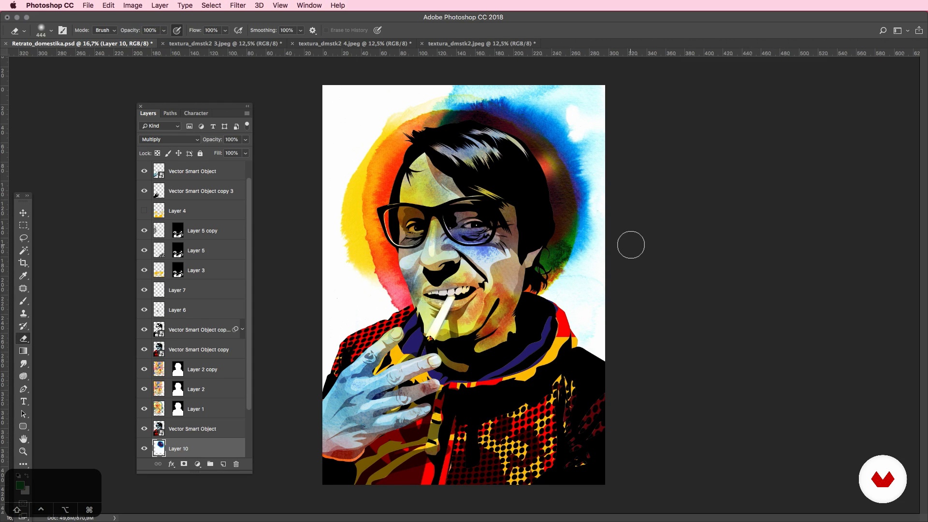Toggle layer filtering on/off switch
Image resolution: width=928 pixels, height=522 pixels.
[247, 125]
